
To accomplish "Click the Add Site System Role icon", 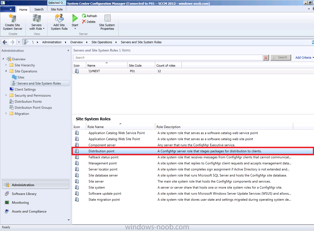I will pos(59,18).
